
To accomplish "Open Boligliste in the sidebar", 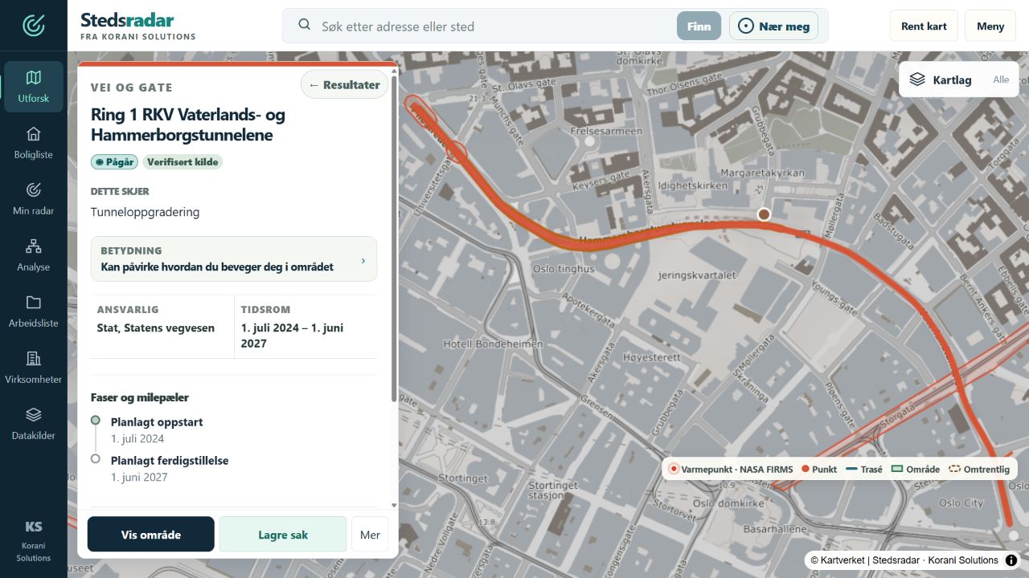I will click(x=34, y=143).
